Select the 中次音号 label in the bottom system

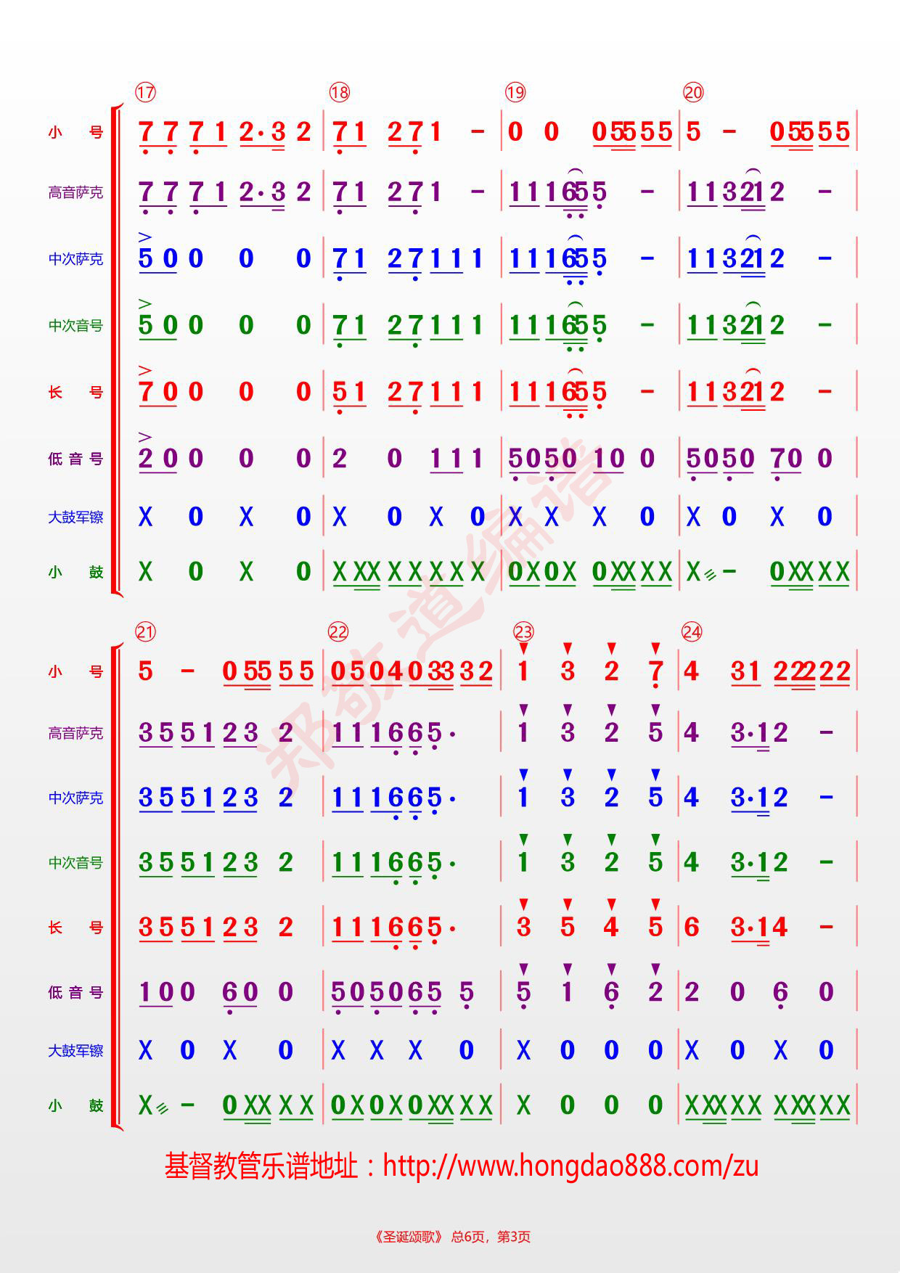pyautogui.click(x=75, y=863)
